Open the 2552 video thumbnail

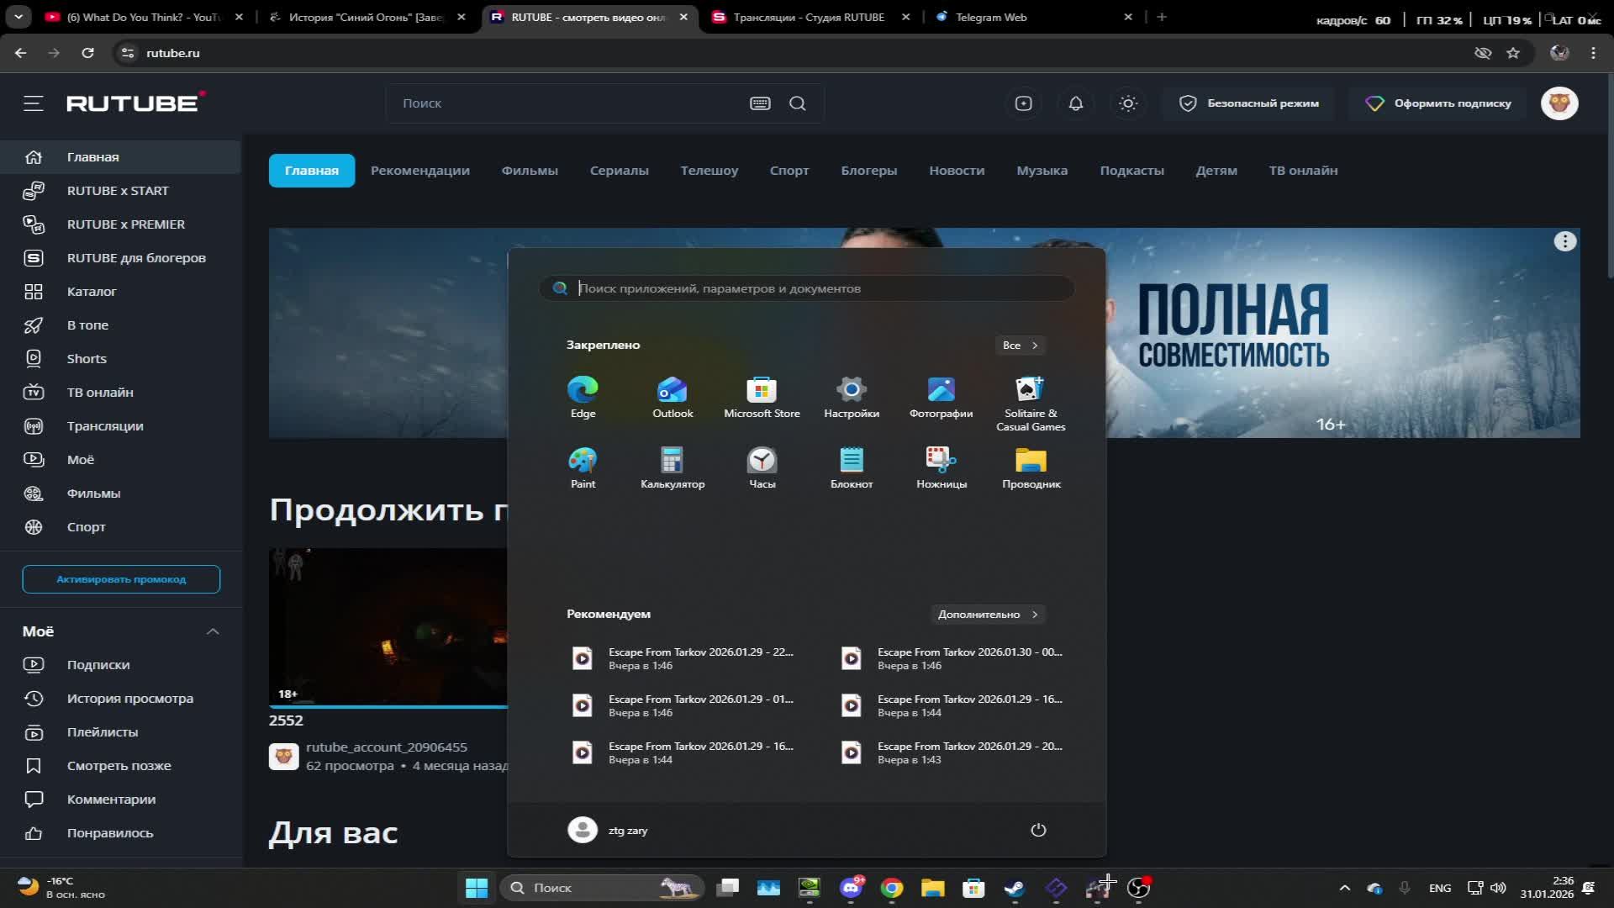(x=388, y=627)
